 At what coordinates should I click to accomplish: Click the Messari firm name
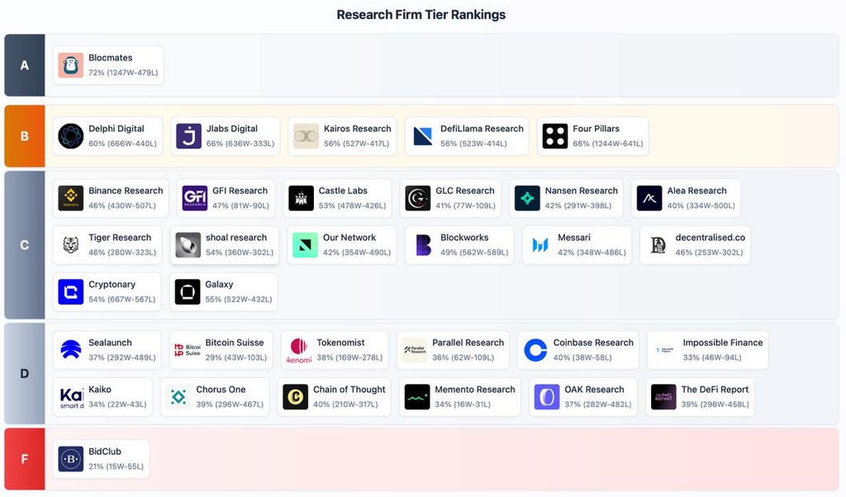574,238
